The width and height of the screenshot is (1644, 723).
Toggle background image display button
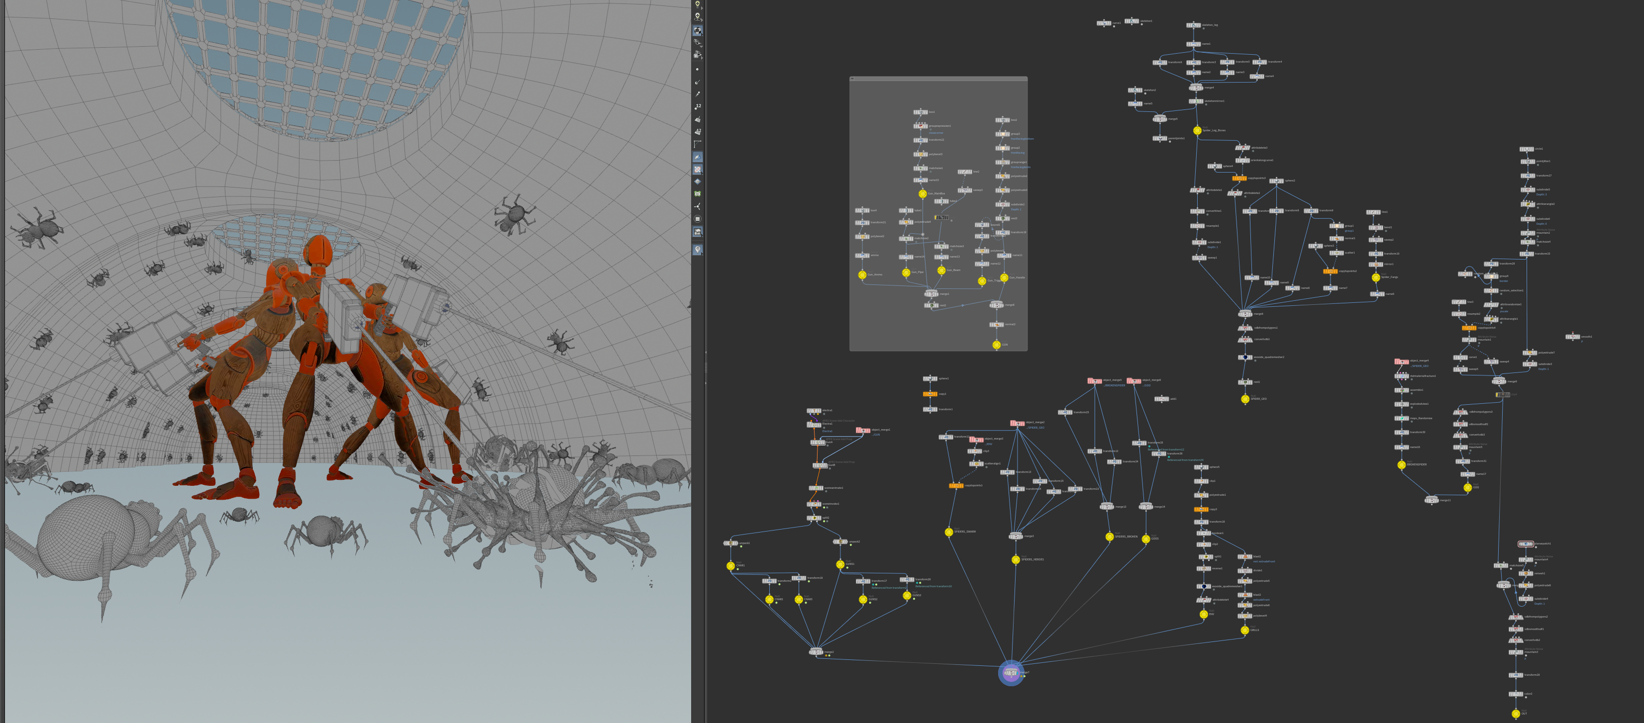pyautogui.click(x=698, y=231)
